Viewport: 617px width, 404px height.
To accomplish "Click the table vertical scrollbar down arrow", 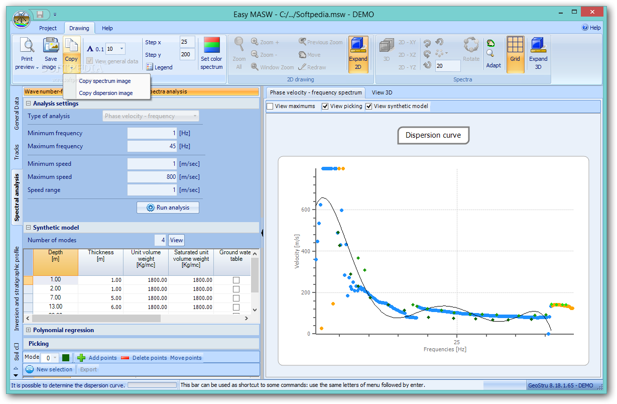I will coord(255,310).
